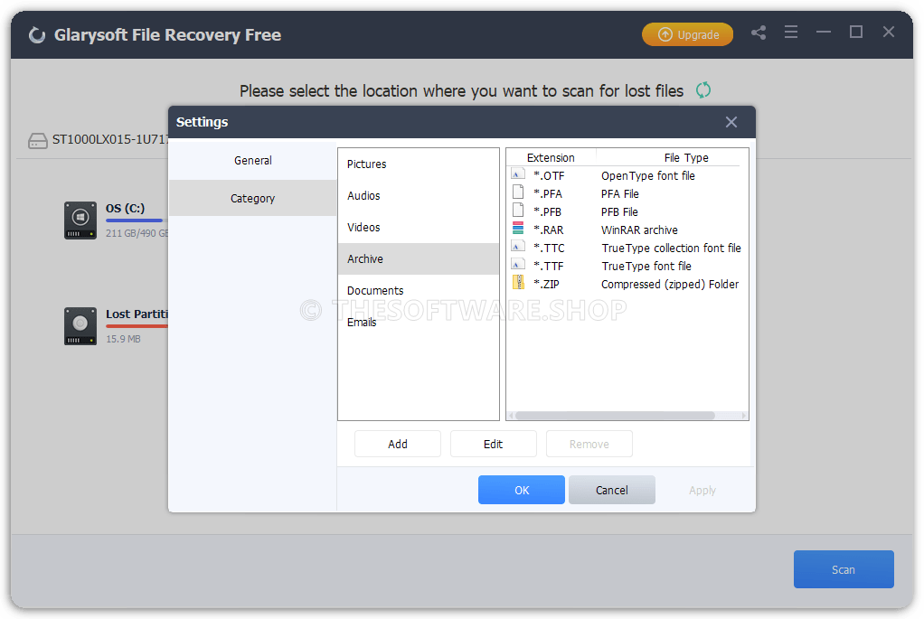Select the '*.TTF' extension text
The image size is (924, 619).
548,267
